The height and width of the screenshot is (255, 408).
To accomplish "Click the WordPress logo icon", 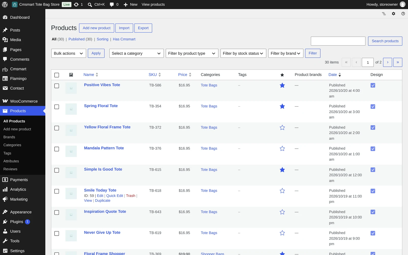I will (5, 4).
